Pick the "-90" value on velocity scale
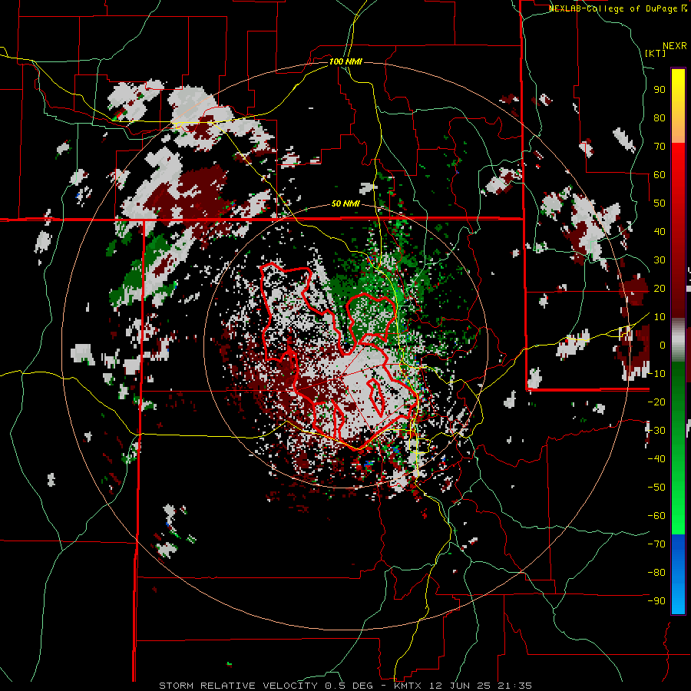Screen dimensions: 691x691 pos(656,601)
